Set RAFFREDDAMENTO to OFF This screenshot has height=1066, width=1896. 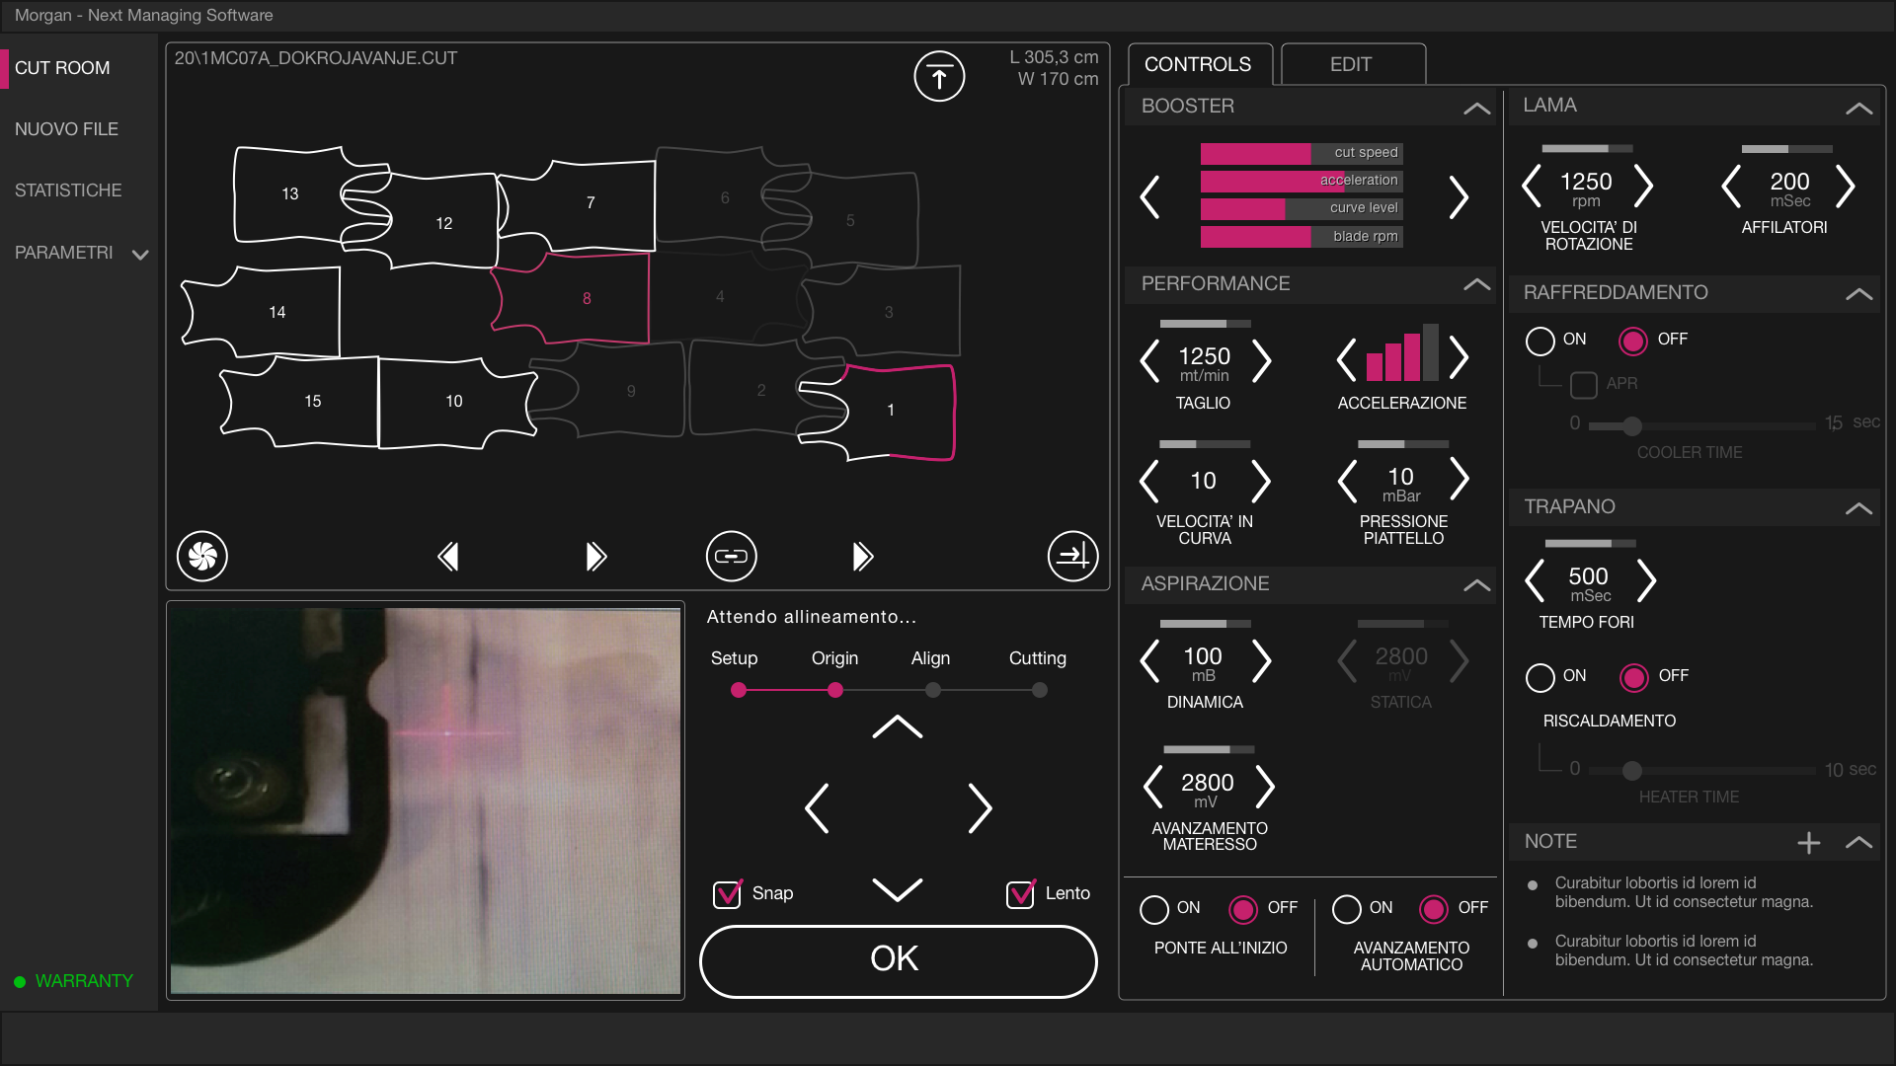tap(1633, 341)
